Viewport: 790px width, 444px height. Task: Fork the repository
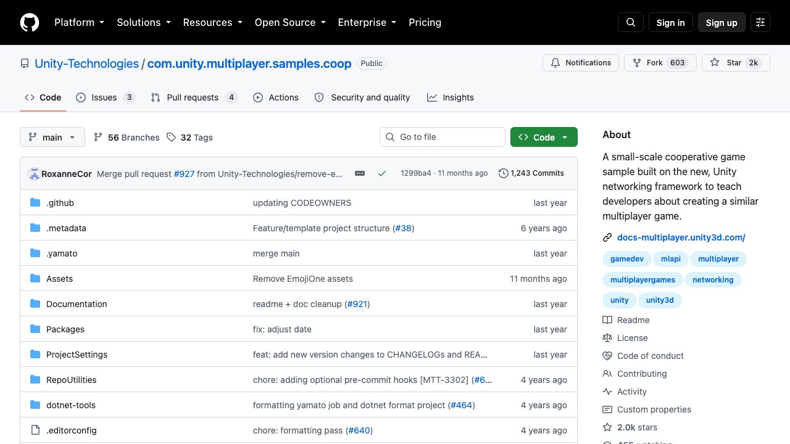coord(660,63)
